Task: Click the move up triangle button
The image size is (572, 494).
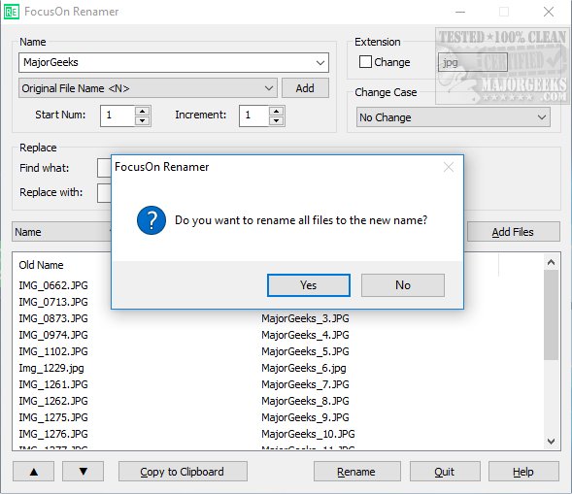Action: [34, 472]
